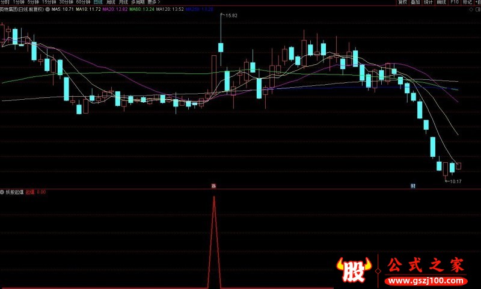Switch the chart to 60分钟 period

[82, 2]
